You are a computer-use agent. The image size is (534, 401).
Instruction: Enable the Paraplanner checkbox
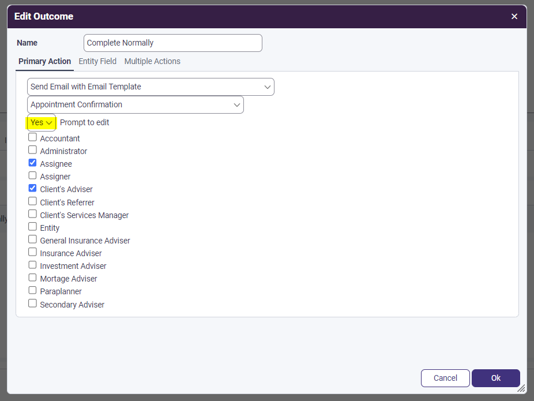pos(33,291)
